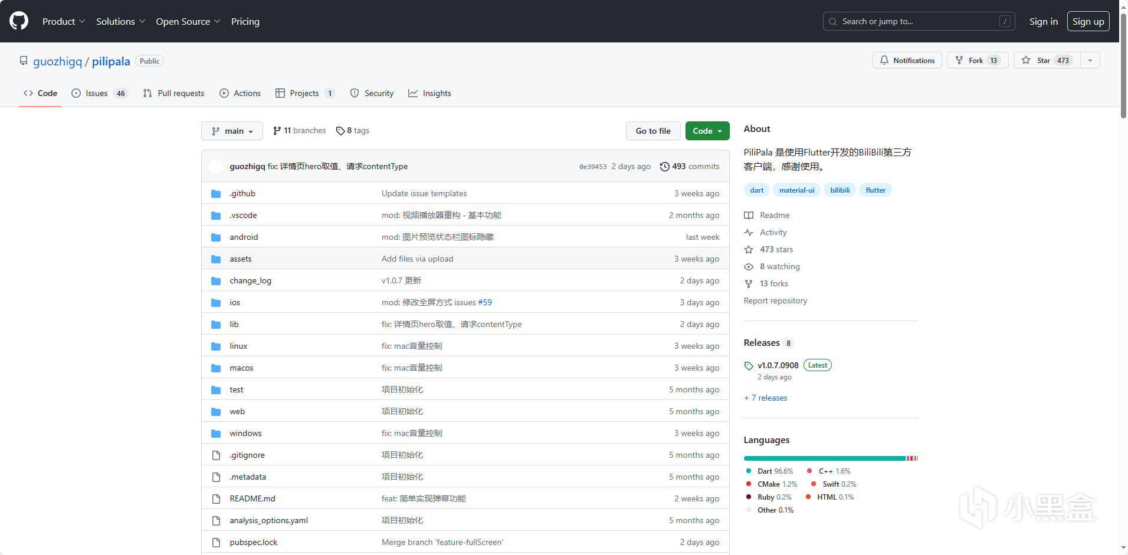Select the dart topic tag
The width and height of the screenshot is (1128, 555).
[757, 190]
